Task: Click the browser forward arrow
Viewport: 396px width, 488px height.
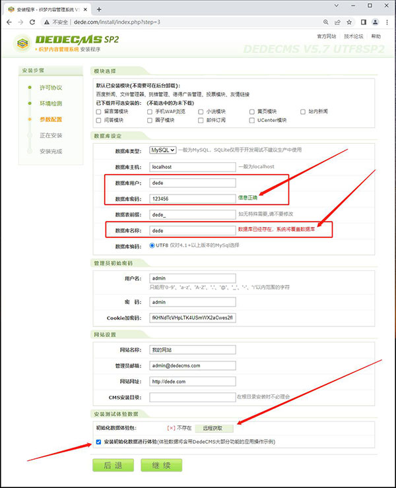Action: [20, 22]
